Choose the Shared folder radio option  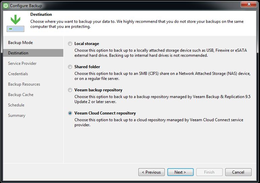pos(70,67)
